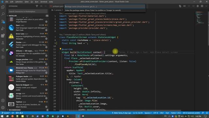The image size is (209, 118).
Task: Manage the scrcpy extension gear
Action: click(46, 98)
